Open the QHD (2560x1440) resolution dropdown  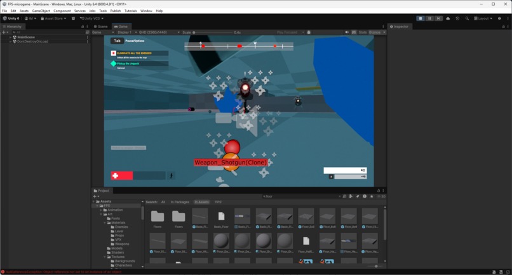click(159, 32)
